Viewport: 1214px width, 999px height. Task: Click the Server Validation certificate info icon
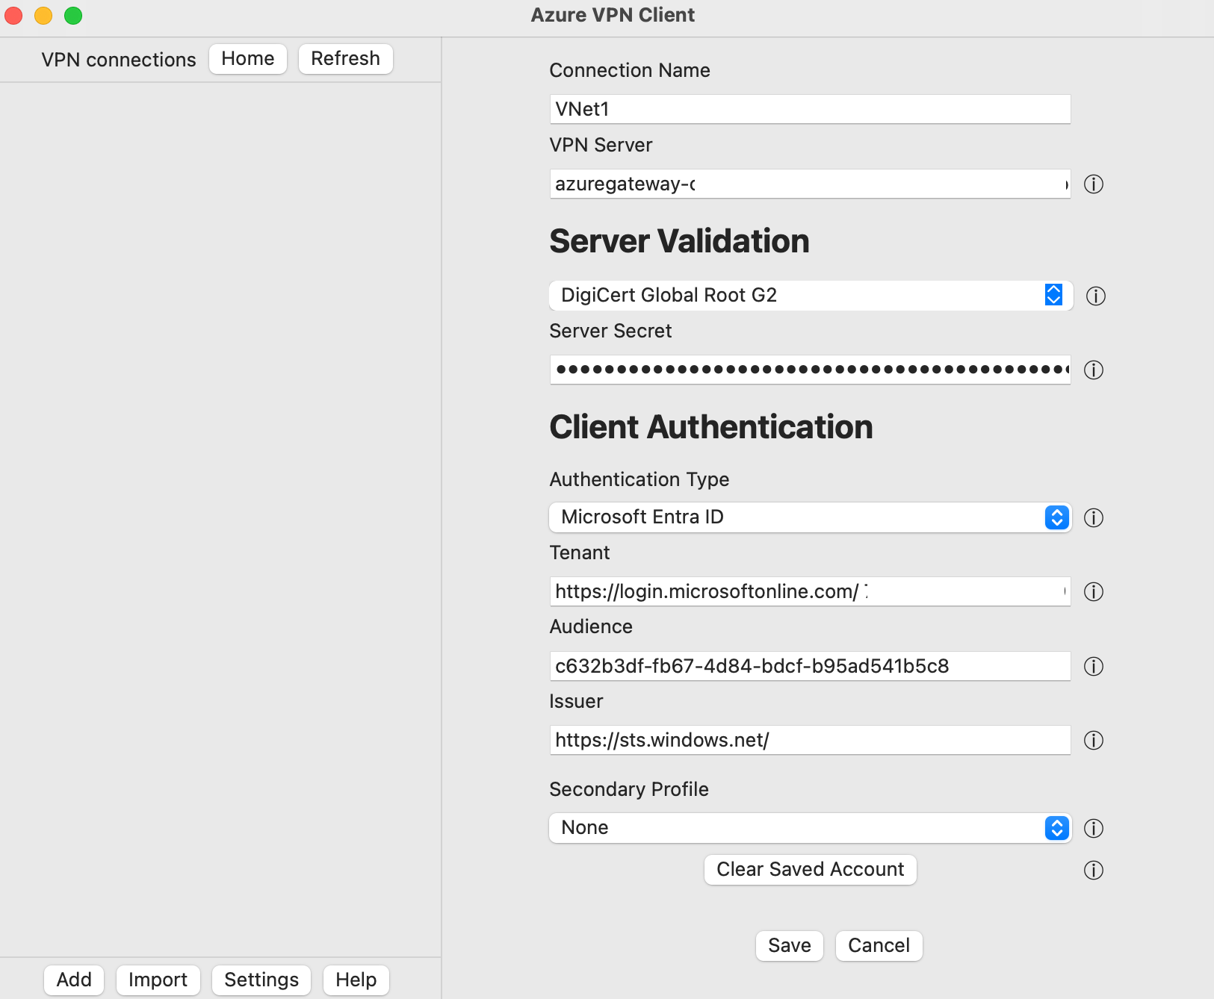pyautogui.click(x=1096, y=296)
